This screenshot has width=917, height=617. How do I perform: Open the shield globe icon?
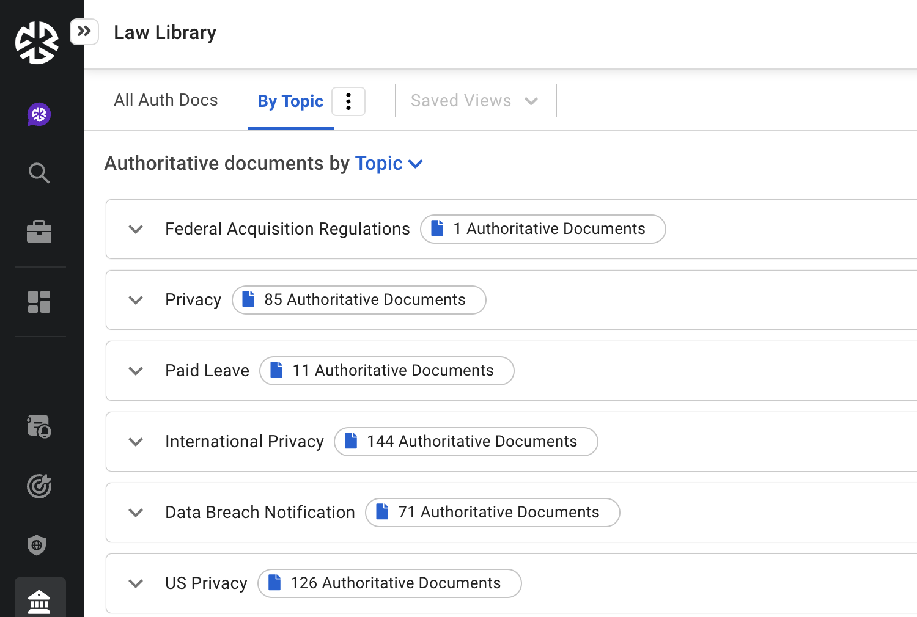37,545
